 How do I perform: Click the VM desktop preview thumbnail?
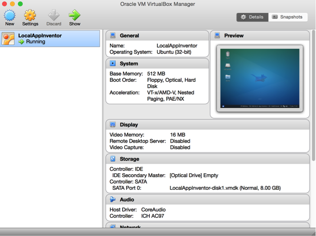point(260,78)
